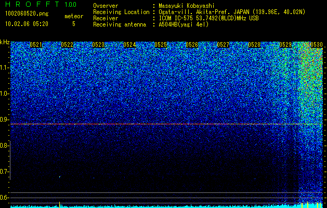This screenshot has width=327, height=208.
Task: Click the 0528 time marker
Action: (254, 45)
